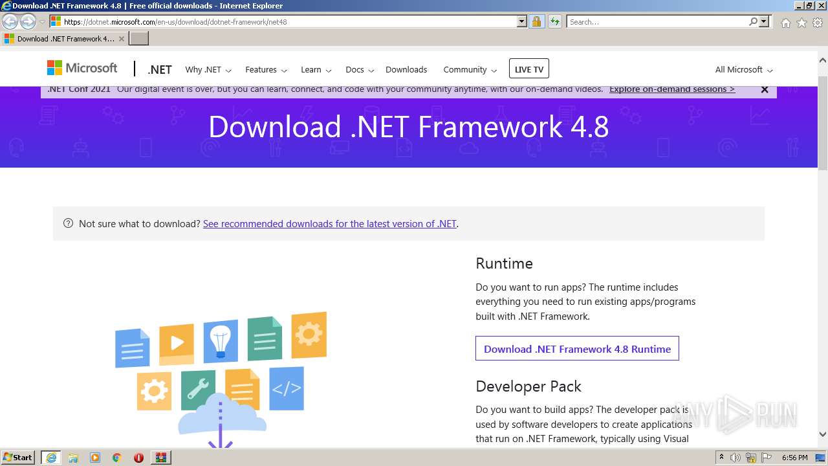This screenshot has height=466, width=828.
Task: Dismiss the .NET Conf 2021 banner
Action: point(765,89)
